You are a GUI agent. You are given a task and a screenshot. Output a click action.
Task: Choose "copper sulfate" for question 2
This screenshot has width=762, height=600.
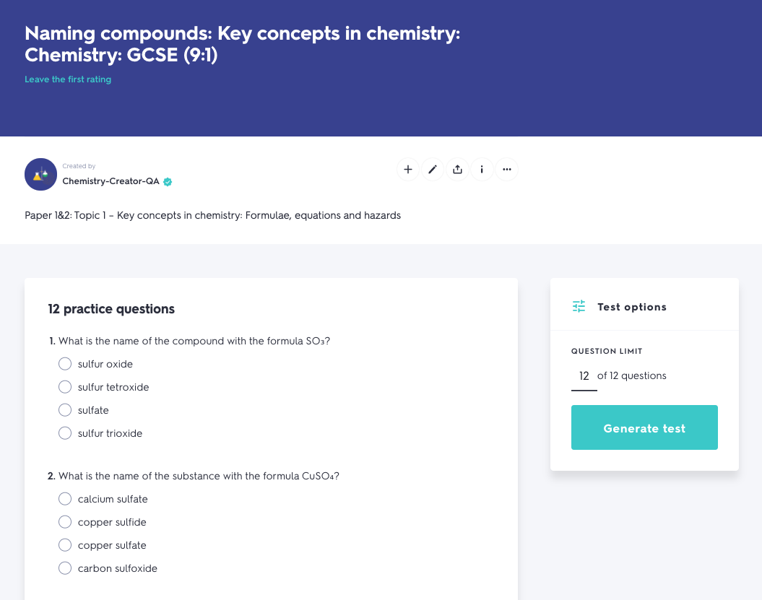pyautogui.click(x=64, y=544)
